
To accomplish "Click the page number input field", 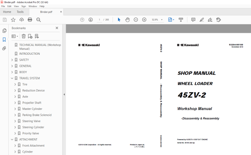I will pyautogui.click(x=100, y=20).
